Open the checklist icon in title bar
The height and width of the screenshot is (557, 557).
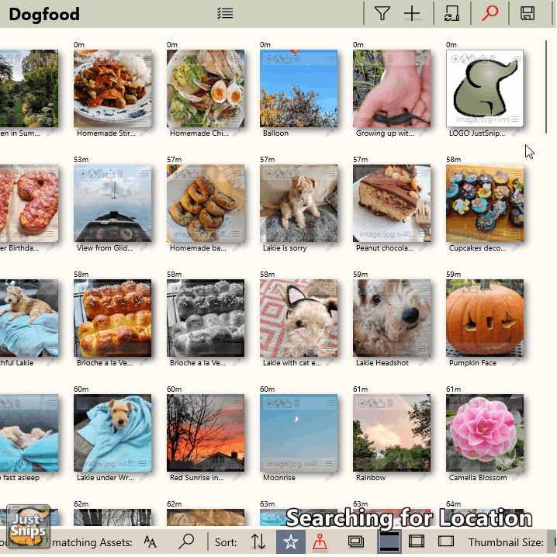[x=225, y=13]
